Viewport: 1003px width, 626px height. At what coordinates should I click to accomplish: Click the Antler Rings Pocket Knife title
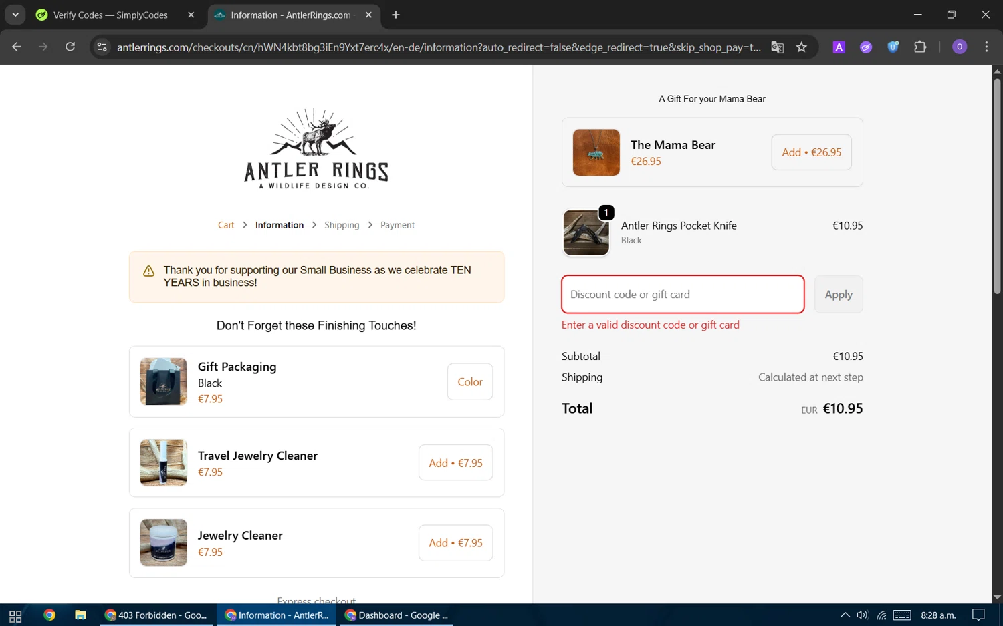tap(679, 226)
